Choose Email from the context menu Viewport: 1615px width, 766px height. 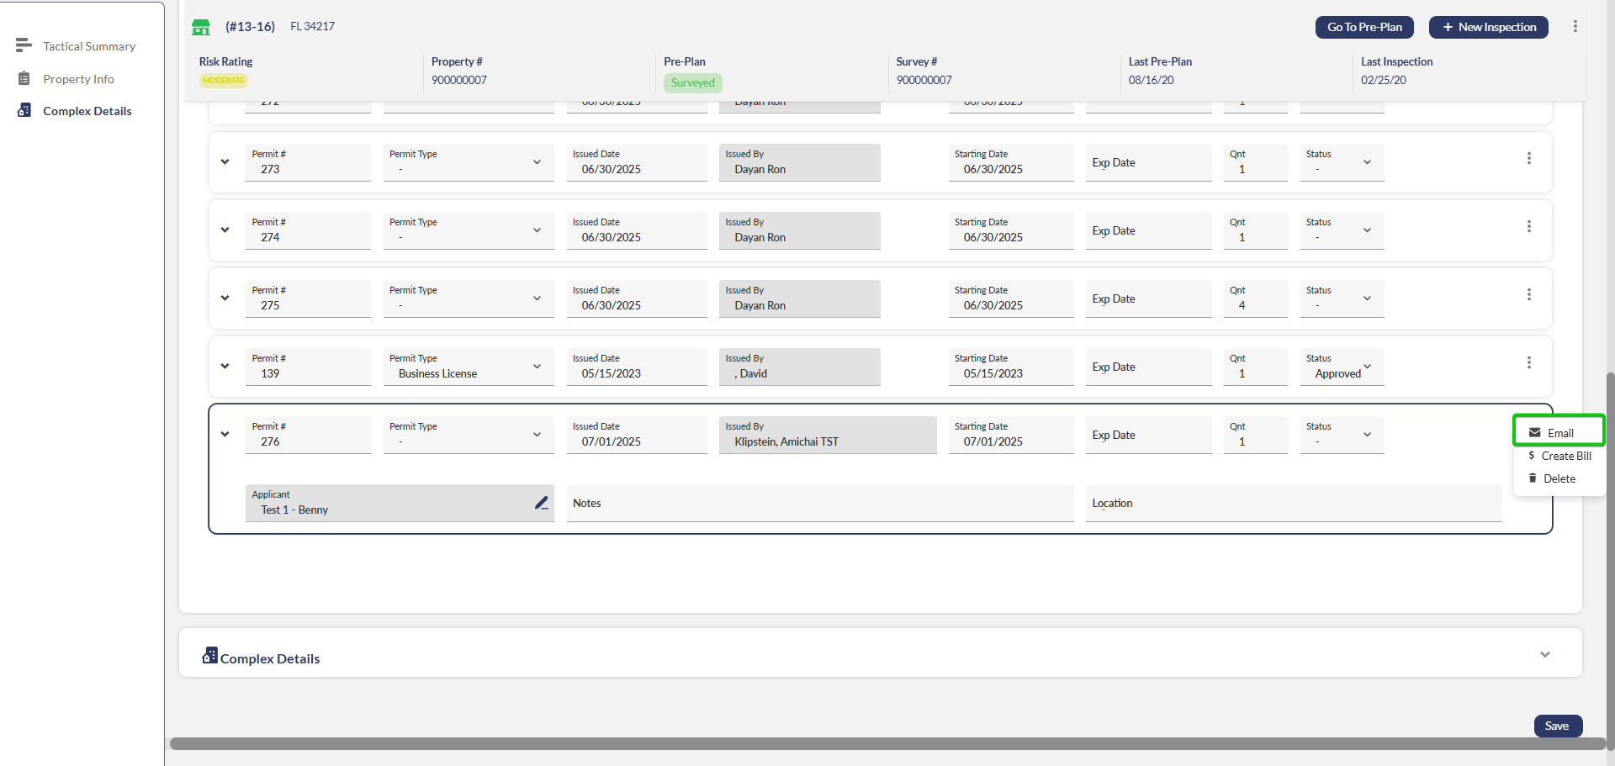[x=1559, y=433]
